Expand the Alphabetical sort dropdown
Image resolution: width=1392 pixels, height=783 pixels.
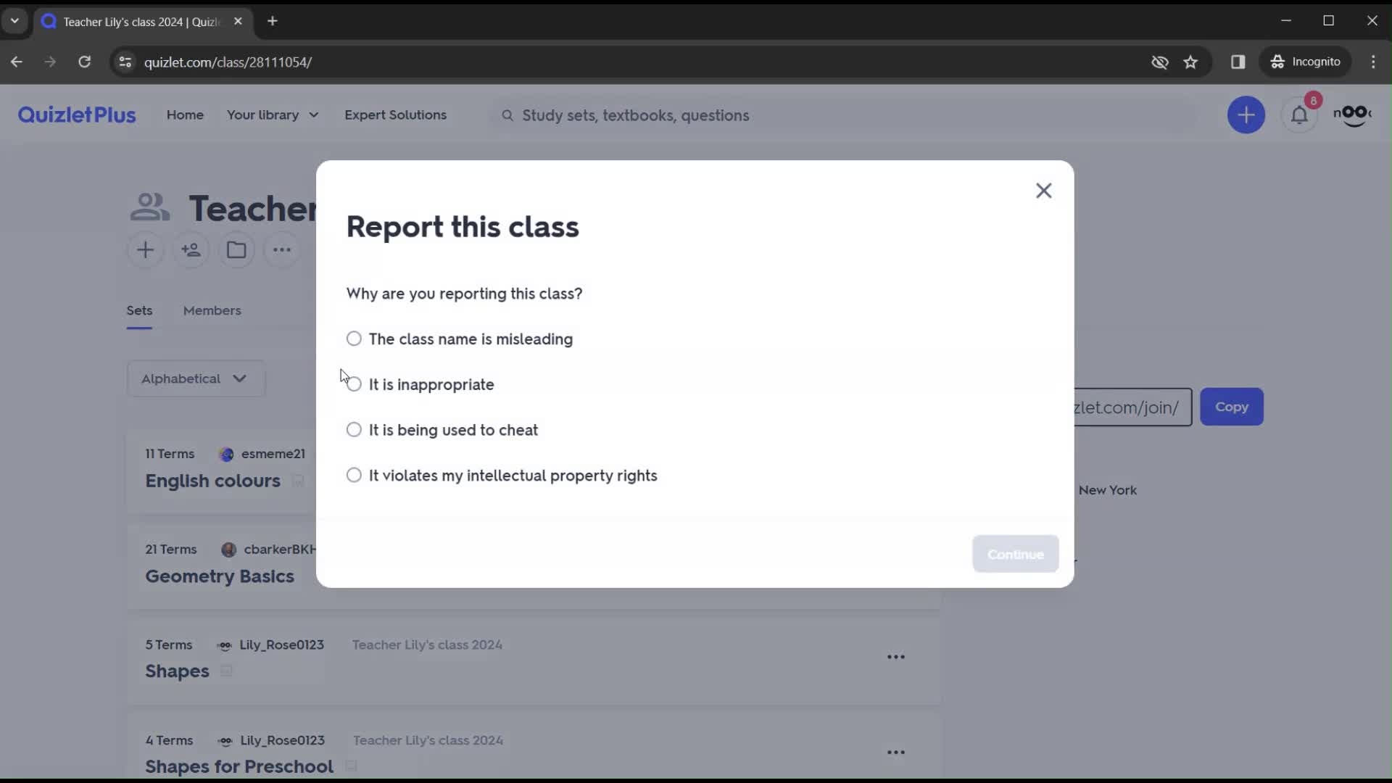point(195,378)
